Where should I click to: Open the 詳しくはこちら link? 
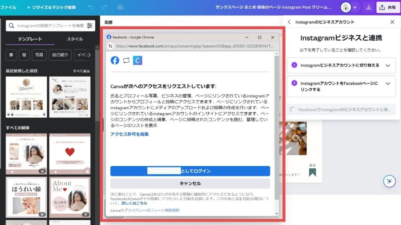[134, 203]
